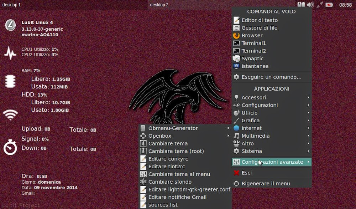Click the Configurazioni avanzate sliders icon
This screenshot has width=356, height=209.
point(236,162)
